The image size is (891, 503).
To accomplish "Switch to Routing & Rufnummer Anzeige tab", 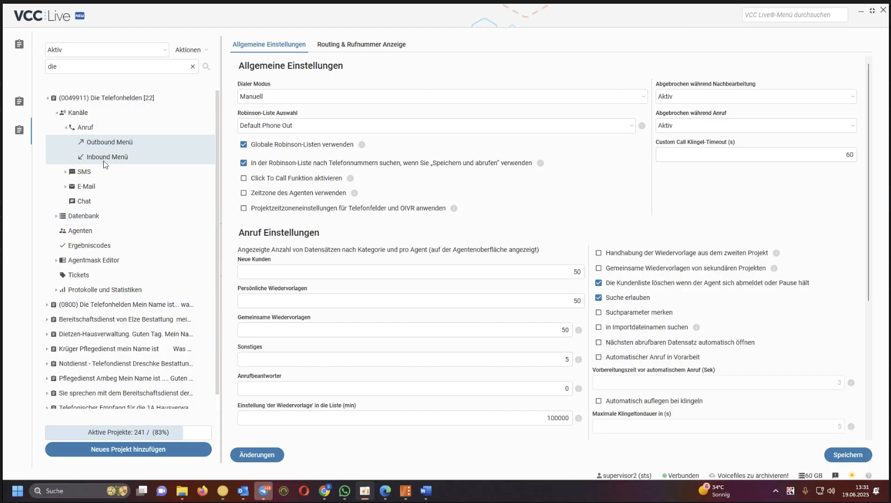I will [361, 44].
